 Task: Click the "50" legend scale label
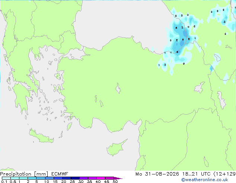tap(115, 182)
